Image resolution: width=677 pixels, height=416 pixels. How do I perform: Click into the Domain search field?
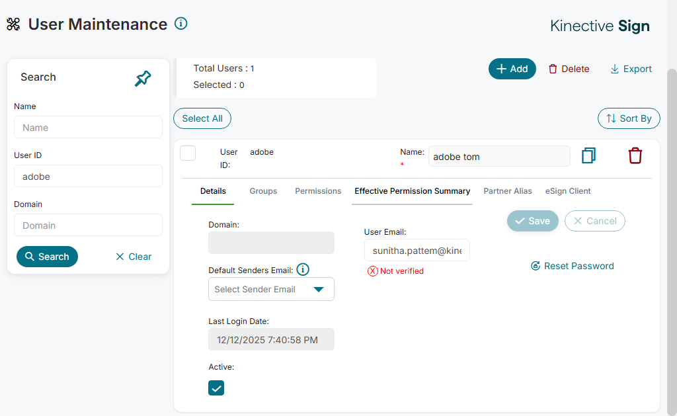point(88,226)
